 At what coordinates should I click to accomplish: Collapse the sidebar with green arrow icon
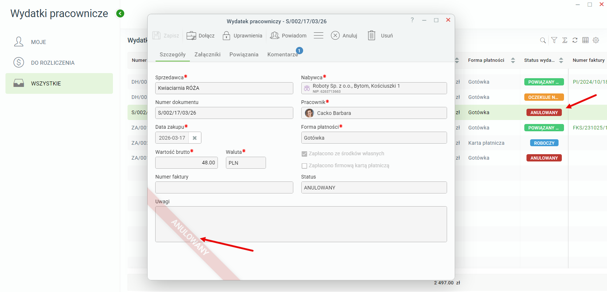[120, 13]
